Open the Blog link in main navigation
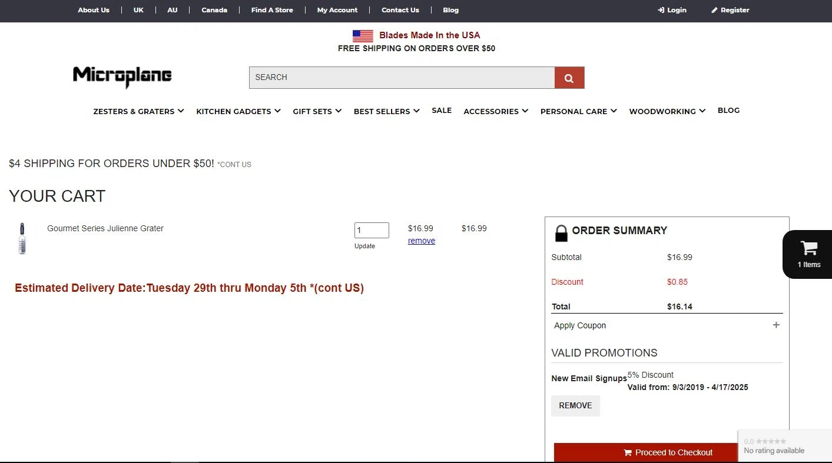The height and width of the screenshot is (463, 832). click(728, 111)
